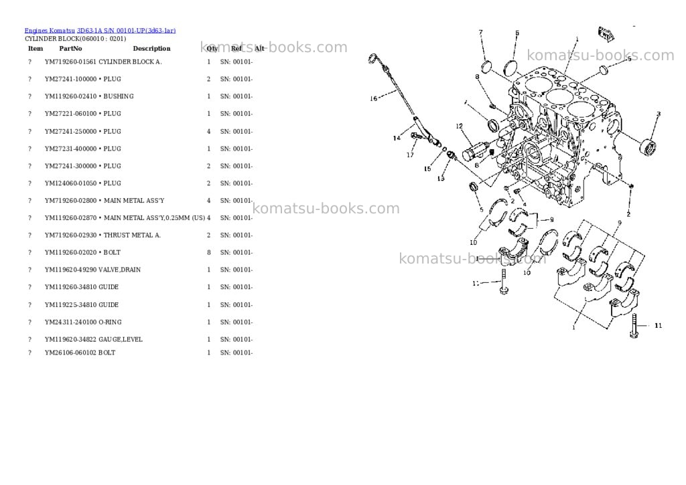Click callout number 3 beside the seal

coord(659,114)
